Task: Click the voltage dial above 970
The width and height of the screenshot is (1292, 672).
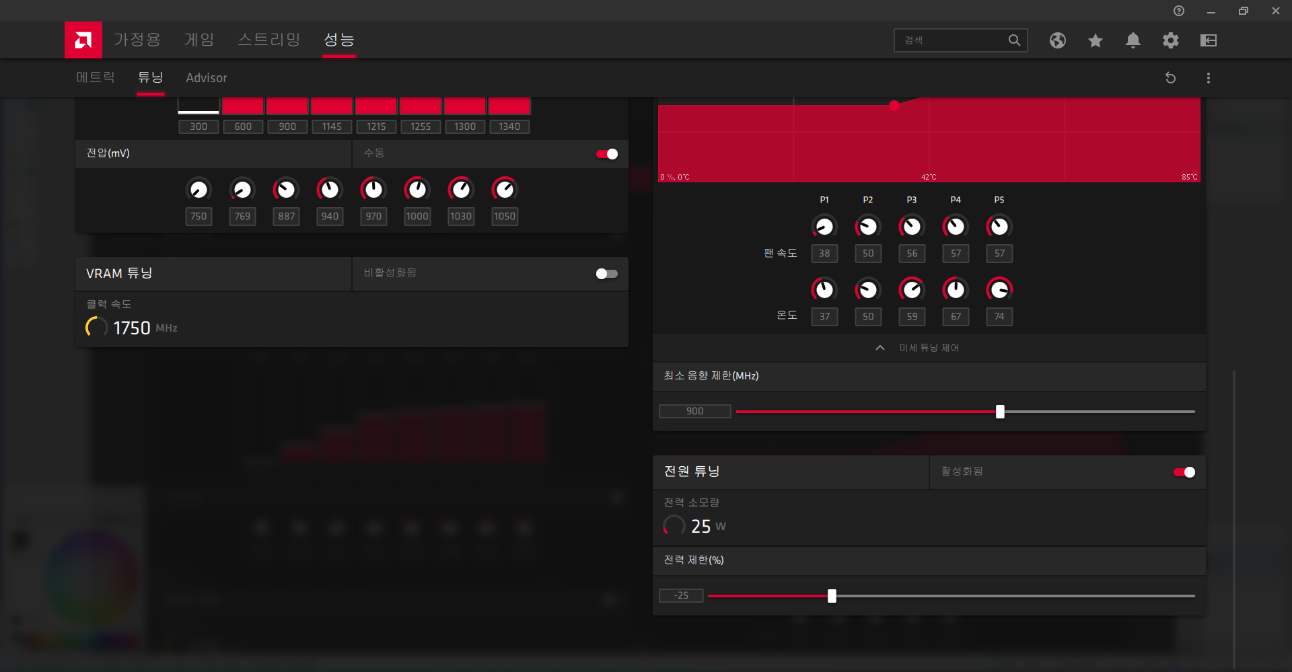Action: click(x=373, y=190)
